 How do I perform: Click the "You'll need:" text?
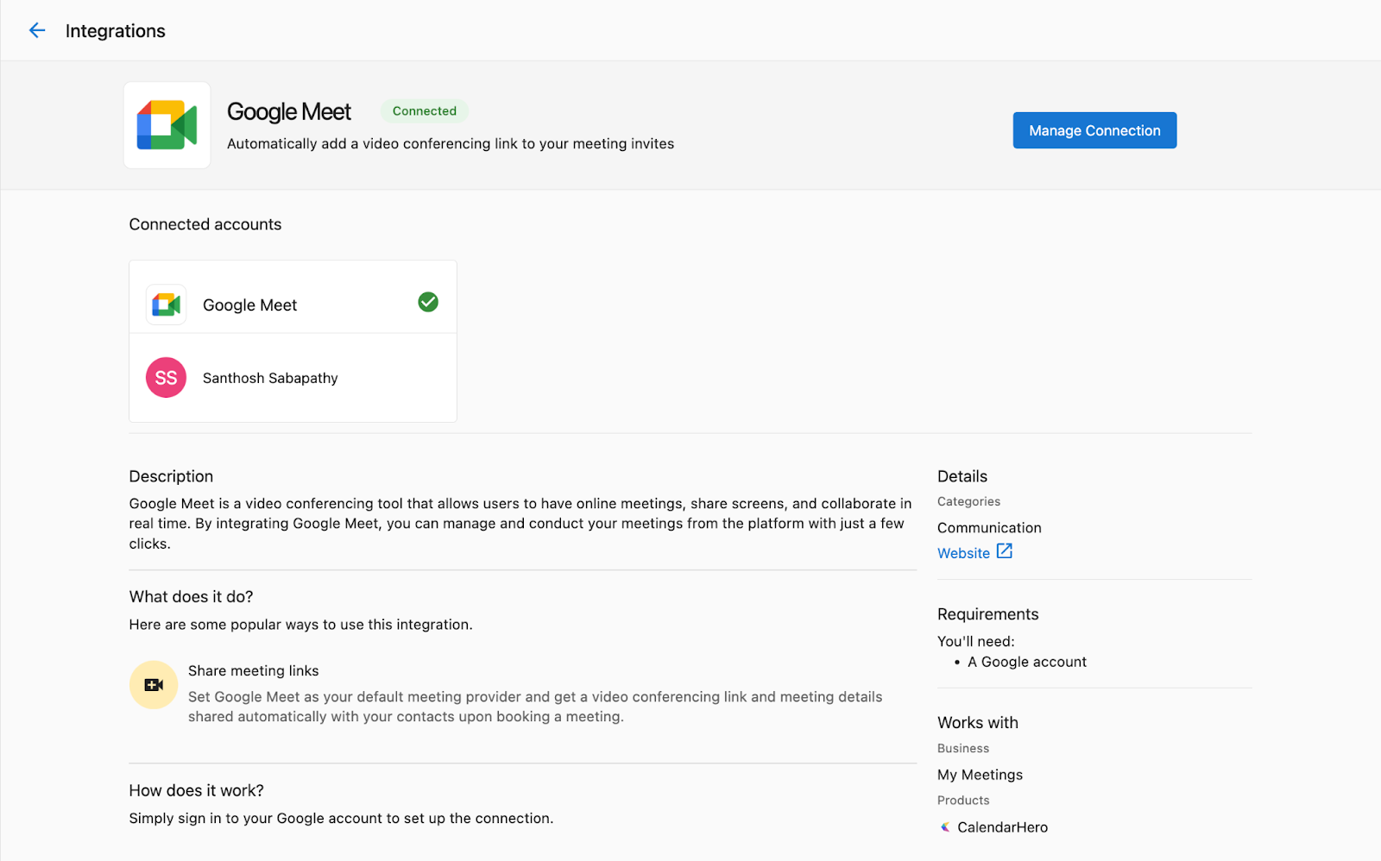(x=976, y=641)
